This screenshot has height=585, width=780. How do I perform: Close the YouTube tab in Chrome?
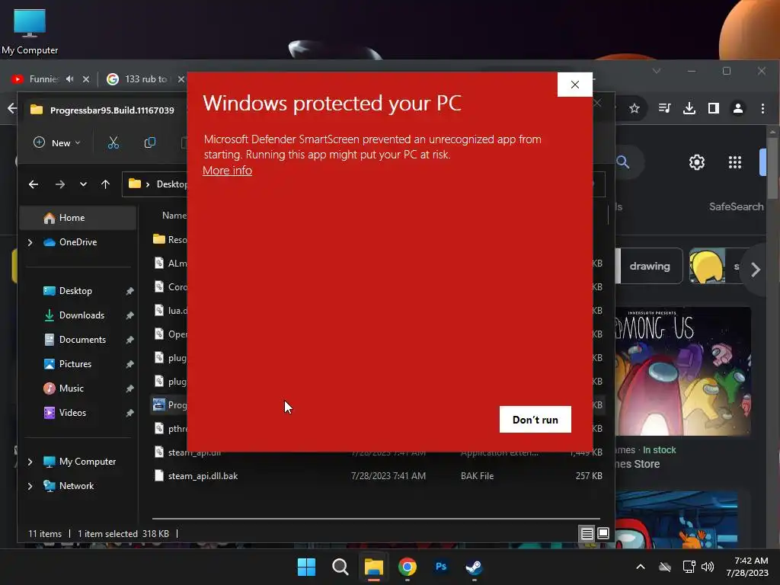coord(86,79)
